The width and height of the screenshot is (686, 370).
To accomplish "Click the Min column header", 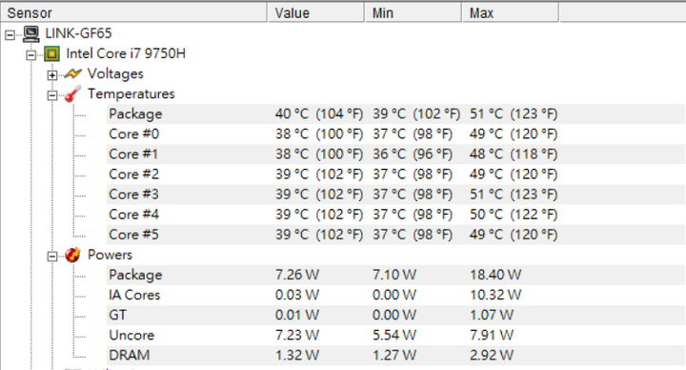I will [x=414, y=12].
